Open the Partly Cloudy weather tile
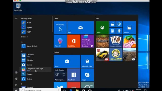Image resolution: width=162 pixels, height=91 pixels. tap(60, 75)
